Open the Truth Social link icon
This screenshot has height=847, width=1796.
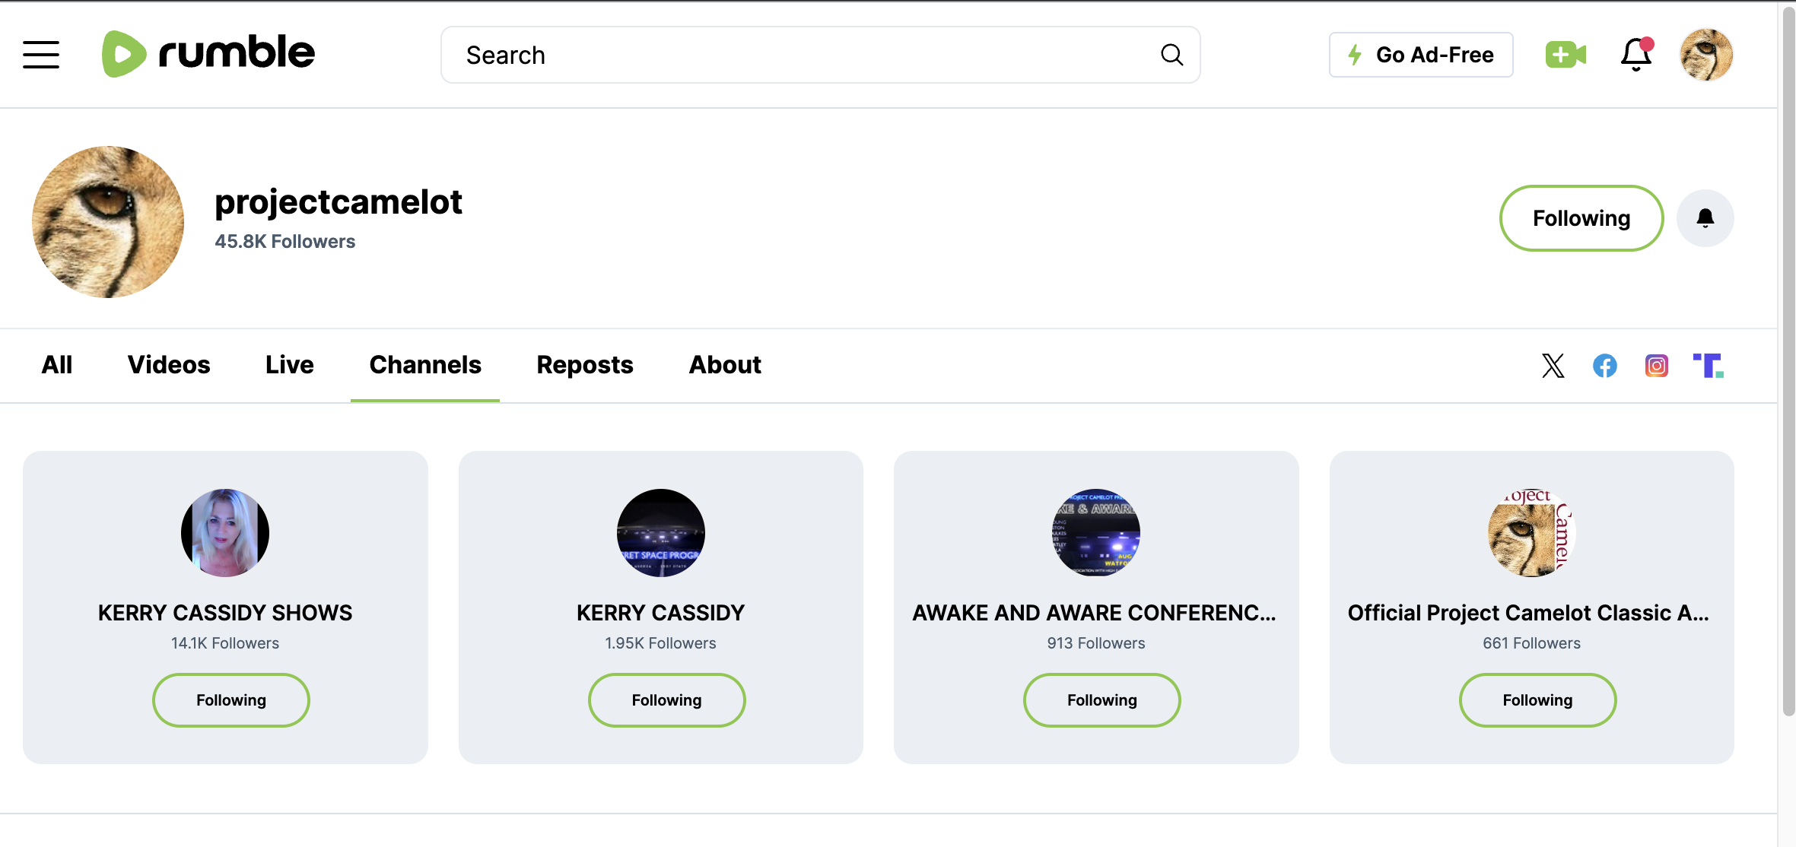1708,366
